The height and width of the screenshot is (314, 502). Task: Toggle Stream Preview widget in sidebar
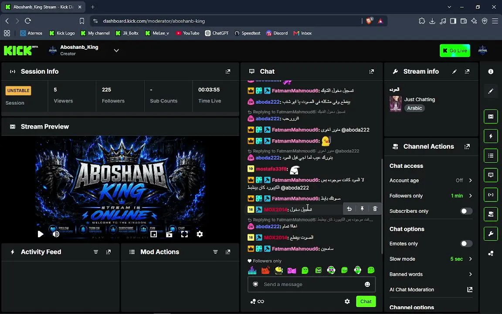(491, 116)
